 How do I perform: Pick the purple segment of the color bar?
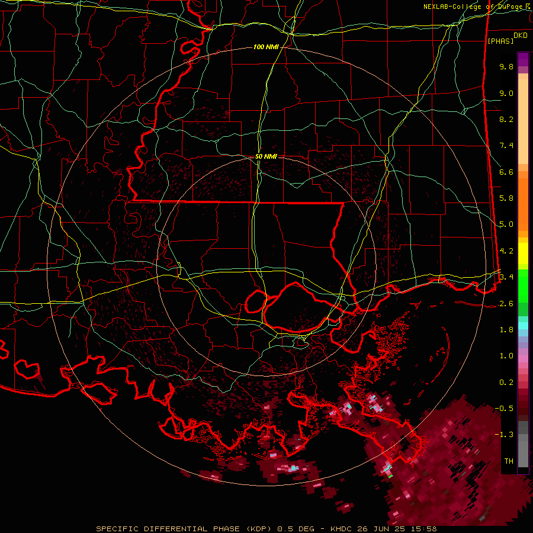coord(523,59)
